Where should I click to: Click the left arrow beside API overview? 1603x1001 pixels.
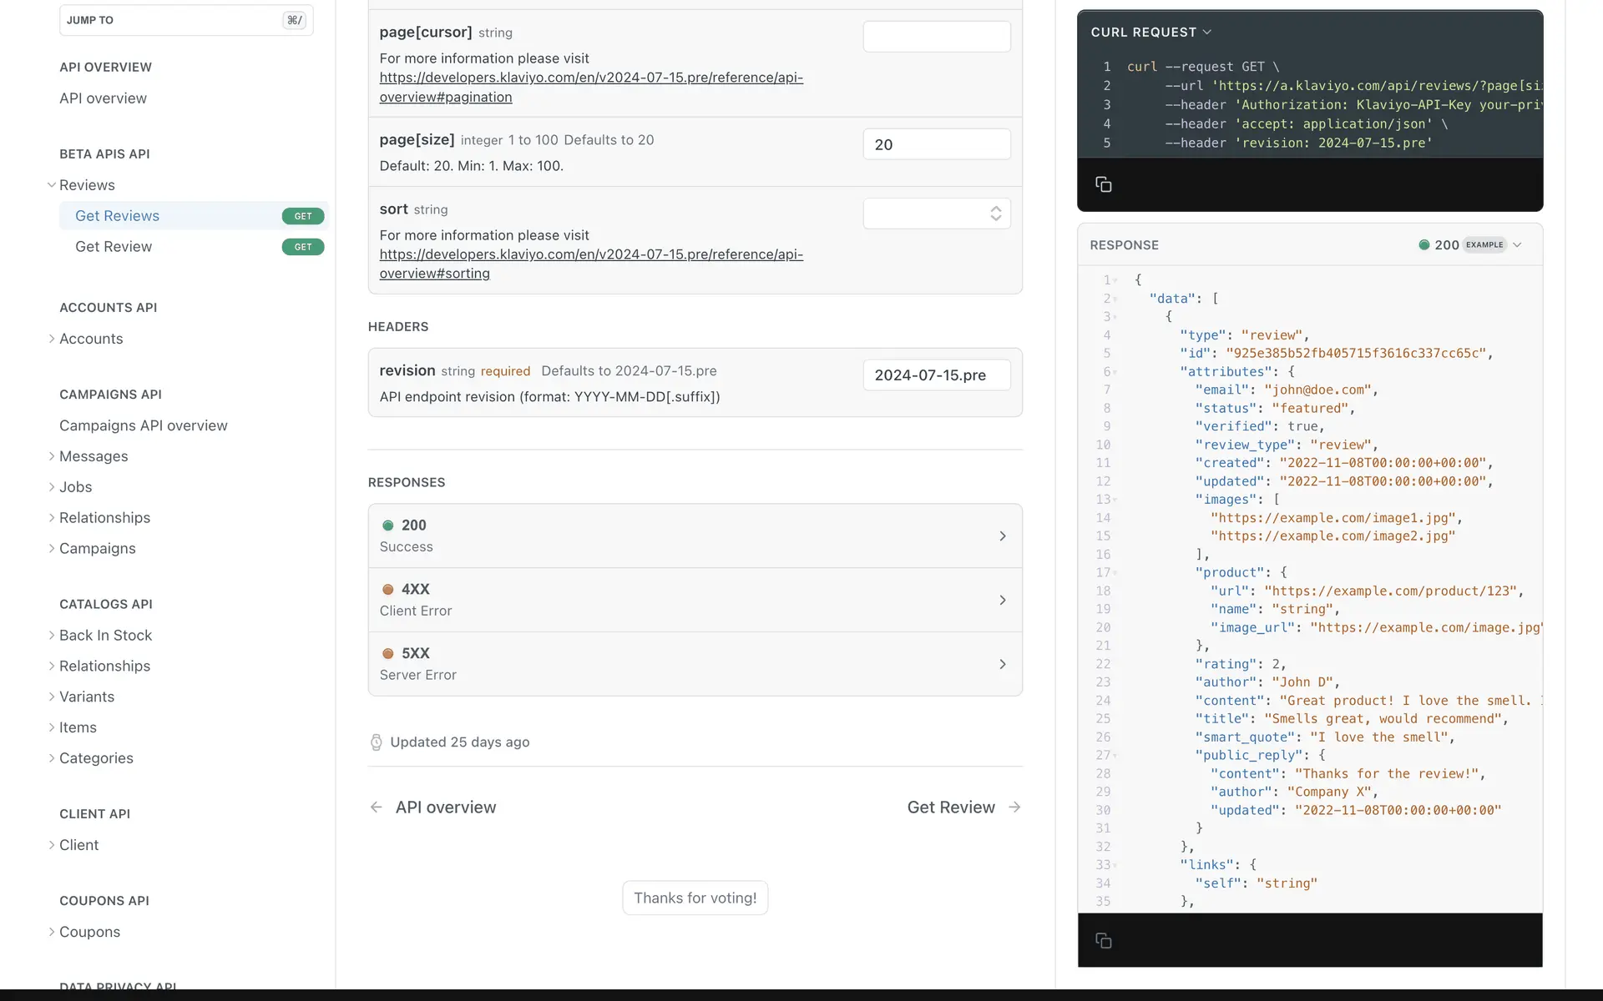[377, 807]
